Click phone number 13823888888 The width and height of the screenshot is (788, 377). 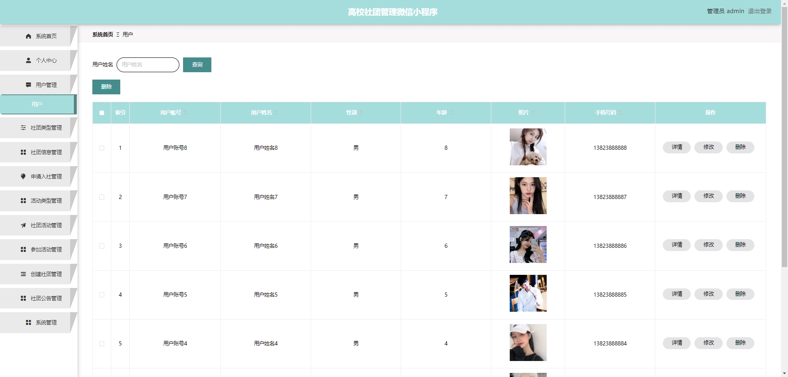point(610,148)
